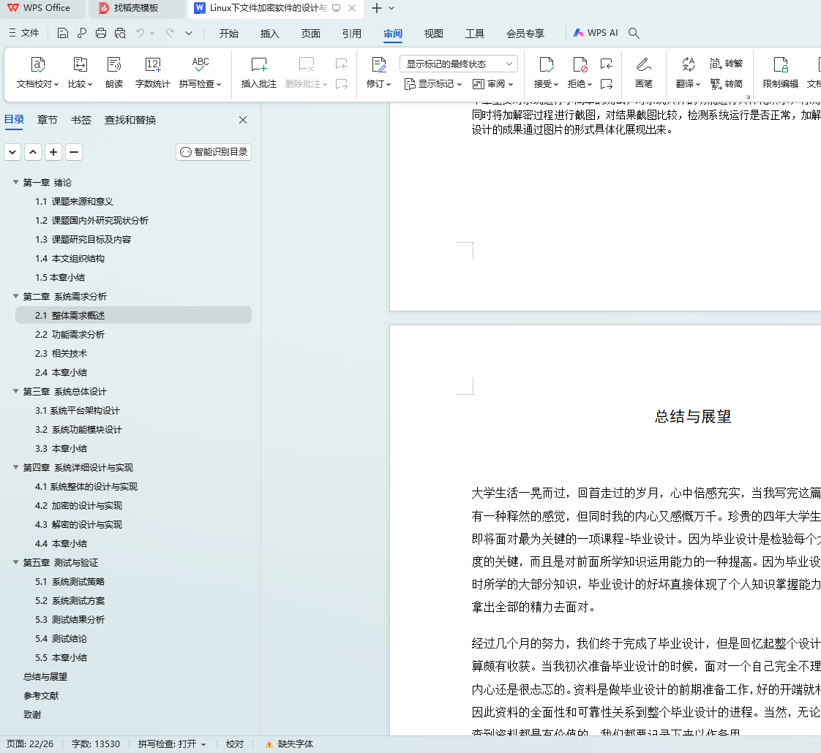Open the 文档校对 document proofreading tool
Screen dimensions: 821x753
tap(37, 72)
